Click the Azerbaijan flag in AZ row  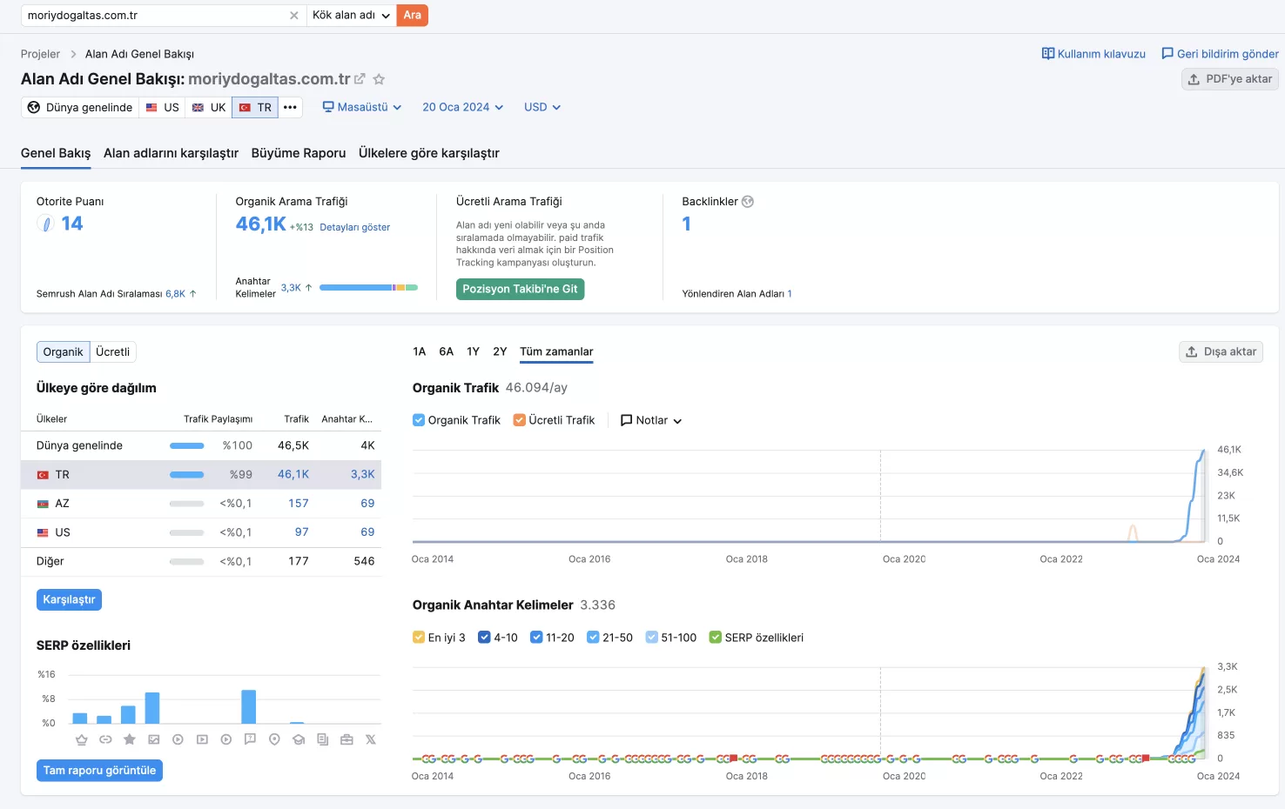[43, 504]
